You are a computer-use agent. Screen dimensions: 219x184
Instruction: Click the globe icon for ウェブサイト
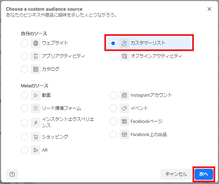pos(35,43)
